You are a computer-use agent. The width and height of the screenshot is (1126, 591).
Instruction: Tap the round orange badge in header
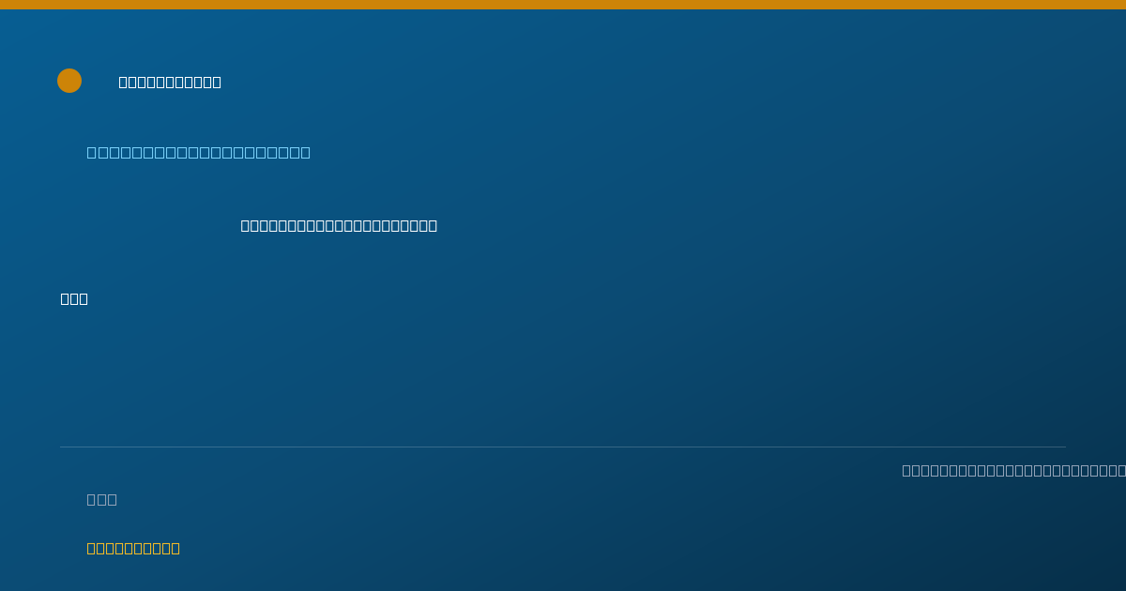point(69,81)
